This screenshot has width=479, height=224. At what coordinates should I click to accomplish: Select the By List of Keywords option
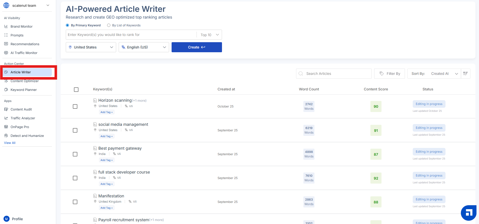click(109, 25)
